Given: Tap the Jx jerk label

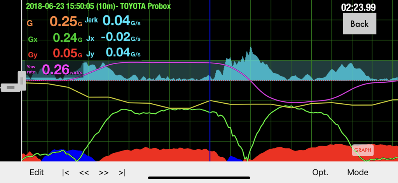Looking at the screenshot, I should (x=90, y=38).
